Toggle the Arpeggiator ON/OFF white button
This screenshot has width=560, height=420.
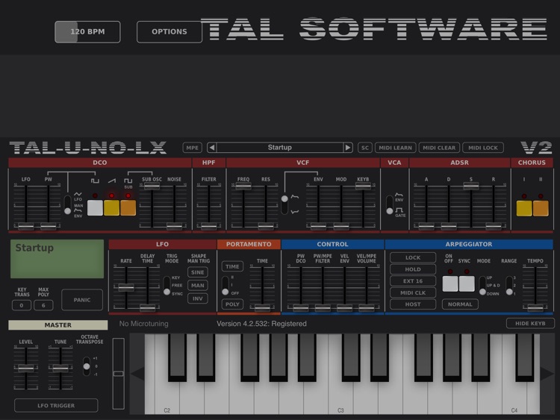pos(450,283)
